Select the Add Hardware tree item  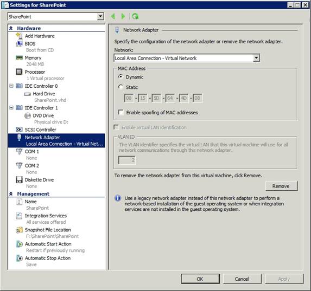tap(40, 36)
